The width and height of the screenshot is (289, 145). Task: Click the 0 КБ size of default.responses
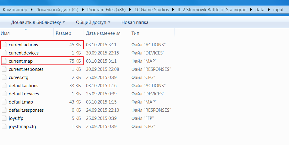pyautogui.click(x=76, y=110)
